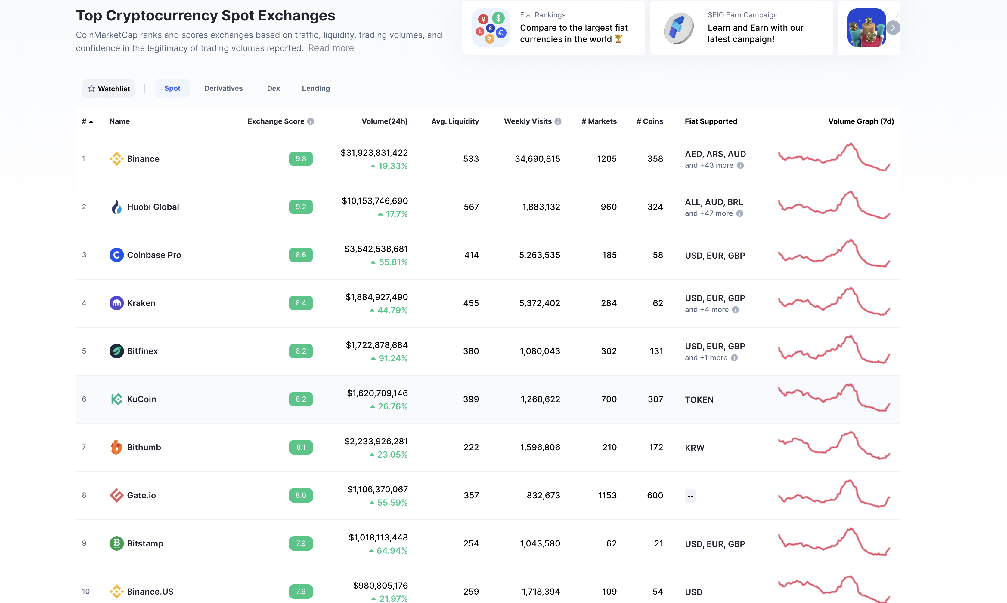Click info icon next to +1 more

[x=734, y=358]
